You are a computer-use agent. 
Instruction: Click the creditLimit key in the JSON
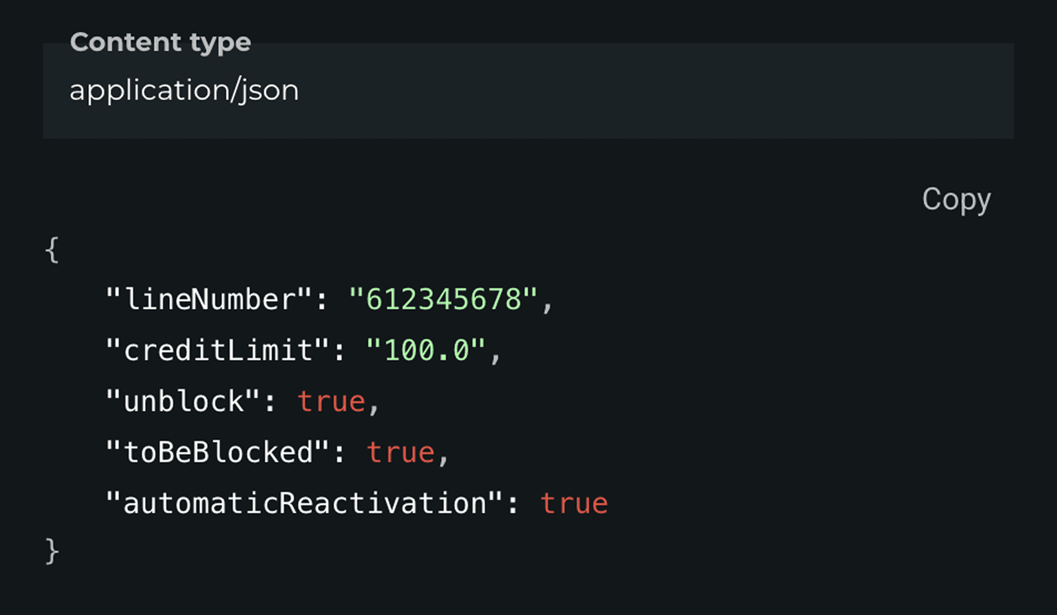tap(215, 350)
